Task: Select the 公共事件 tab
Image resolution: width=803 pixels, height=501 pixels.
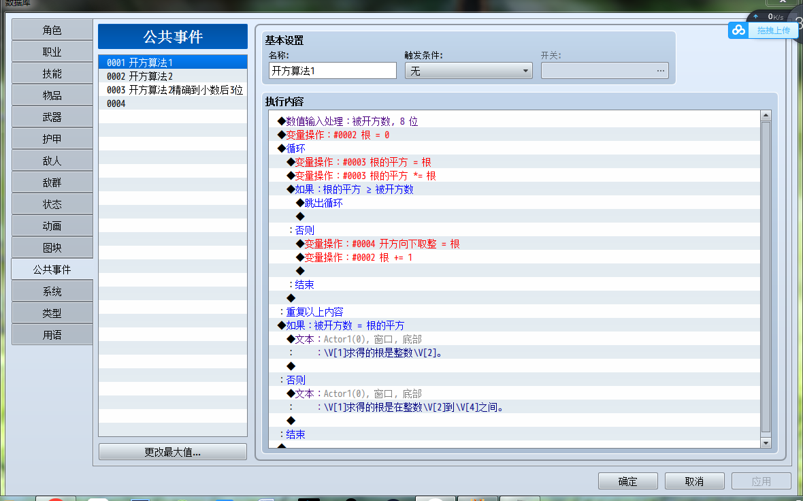Action: point(52,270)
